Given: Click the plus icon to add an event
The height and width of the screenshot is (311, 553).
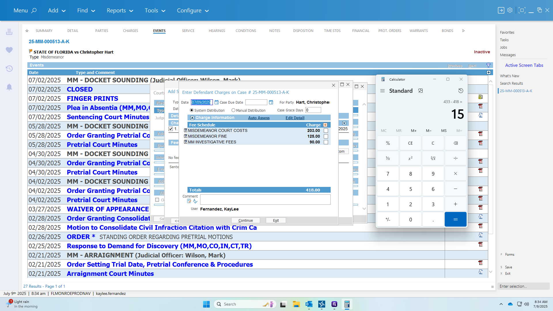Looking at the screenshot, I should click(489, 73).
